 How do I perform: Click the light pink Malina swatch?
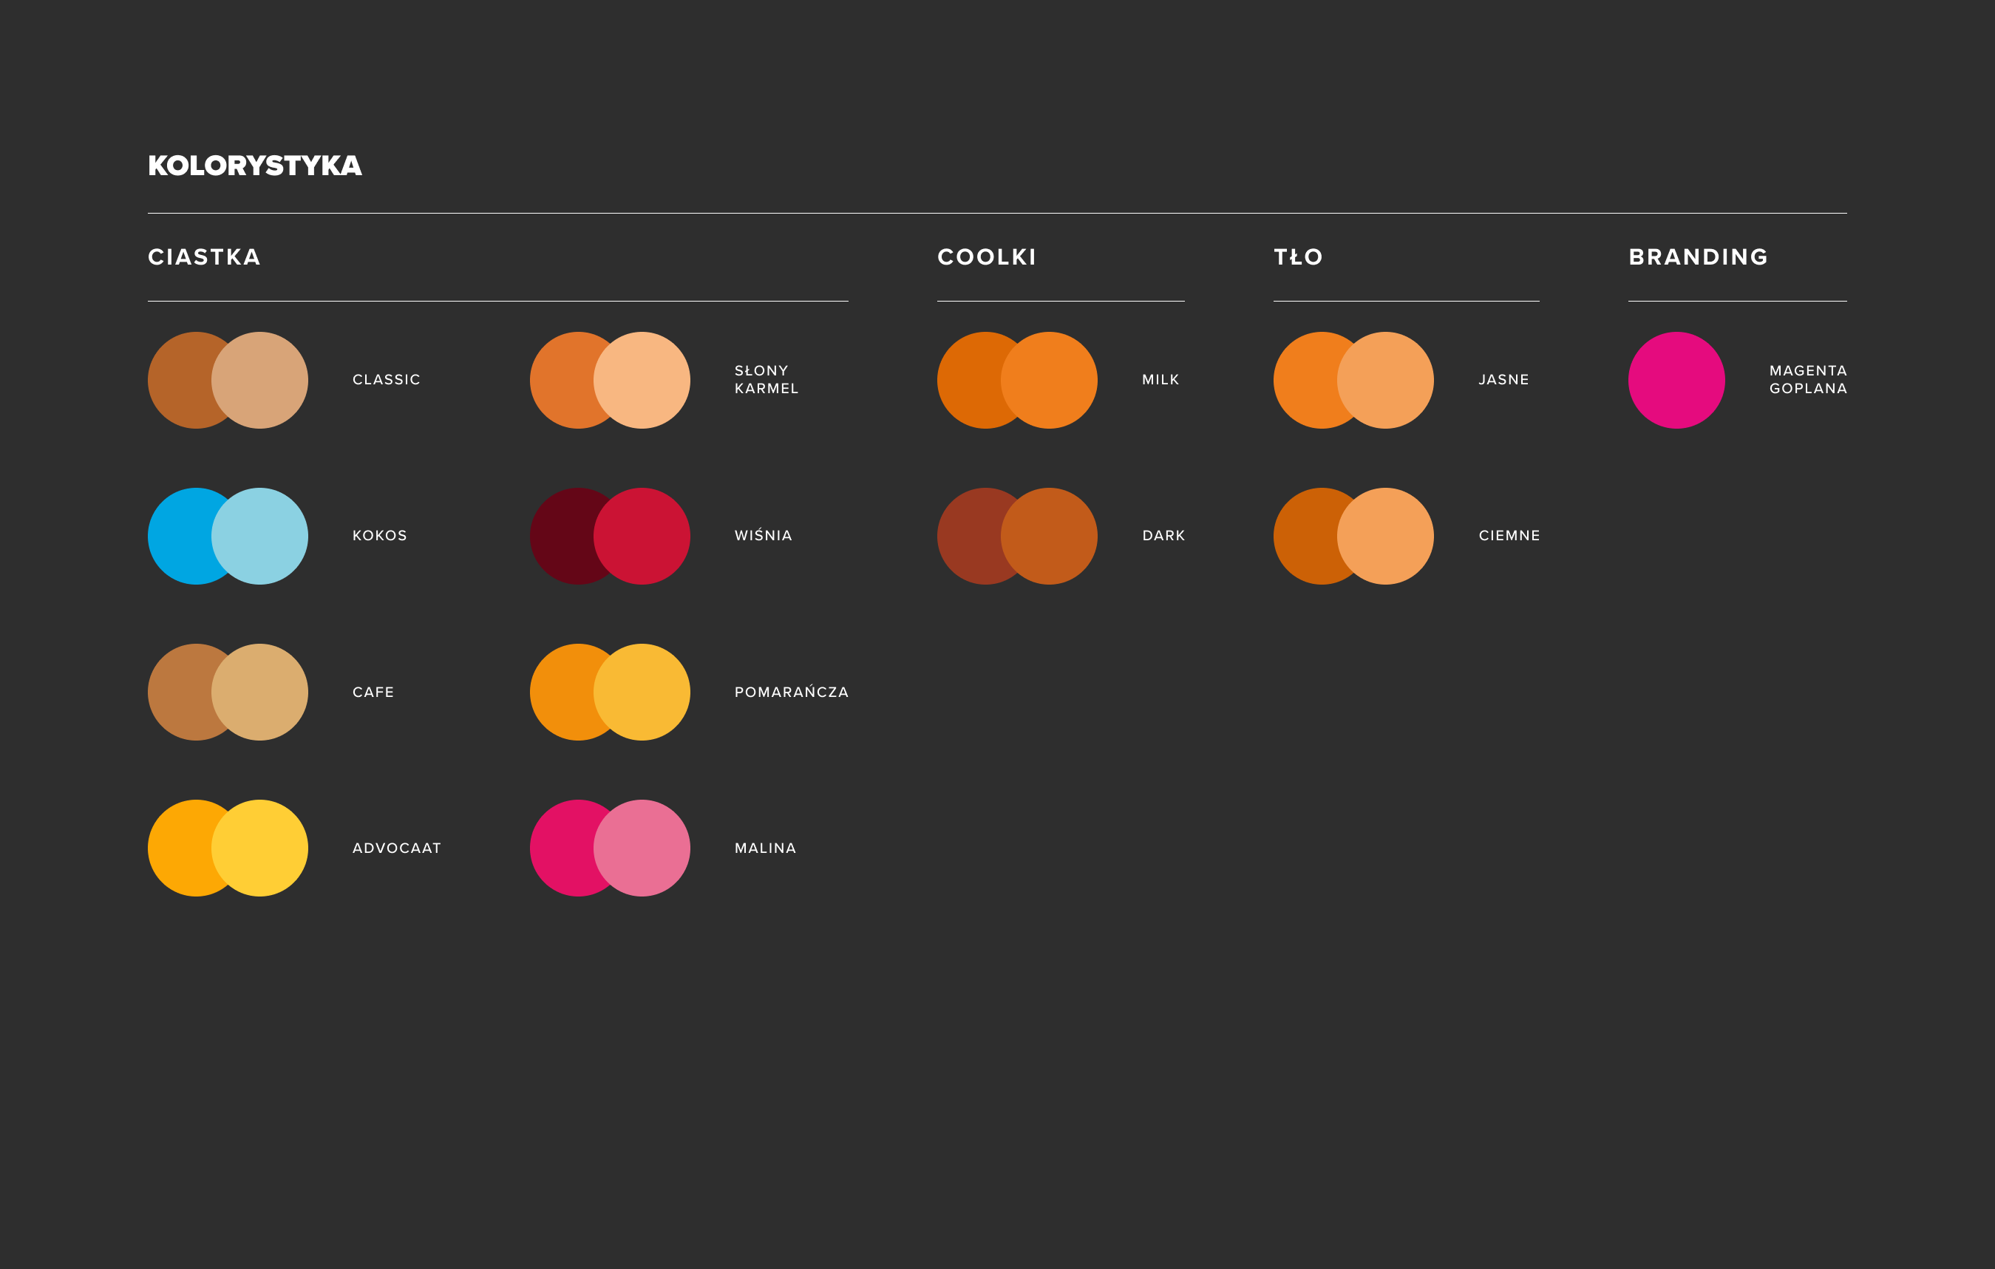(x=642, y=848)
